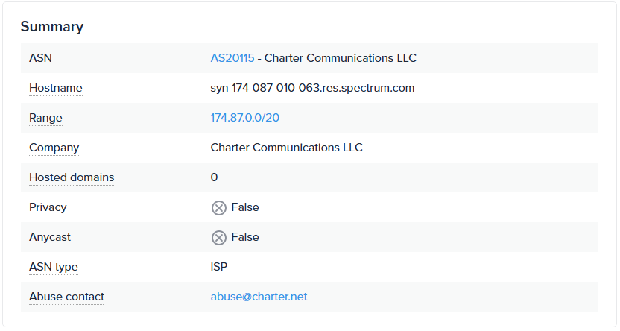
Task: Click the ASN type label
Action: pyautogui.click(x=53, y=267)
